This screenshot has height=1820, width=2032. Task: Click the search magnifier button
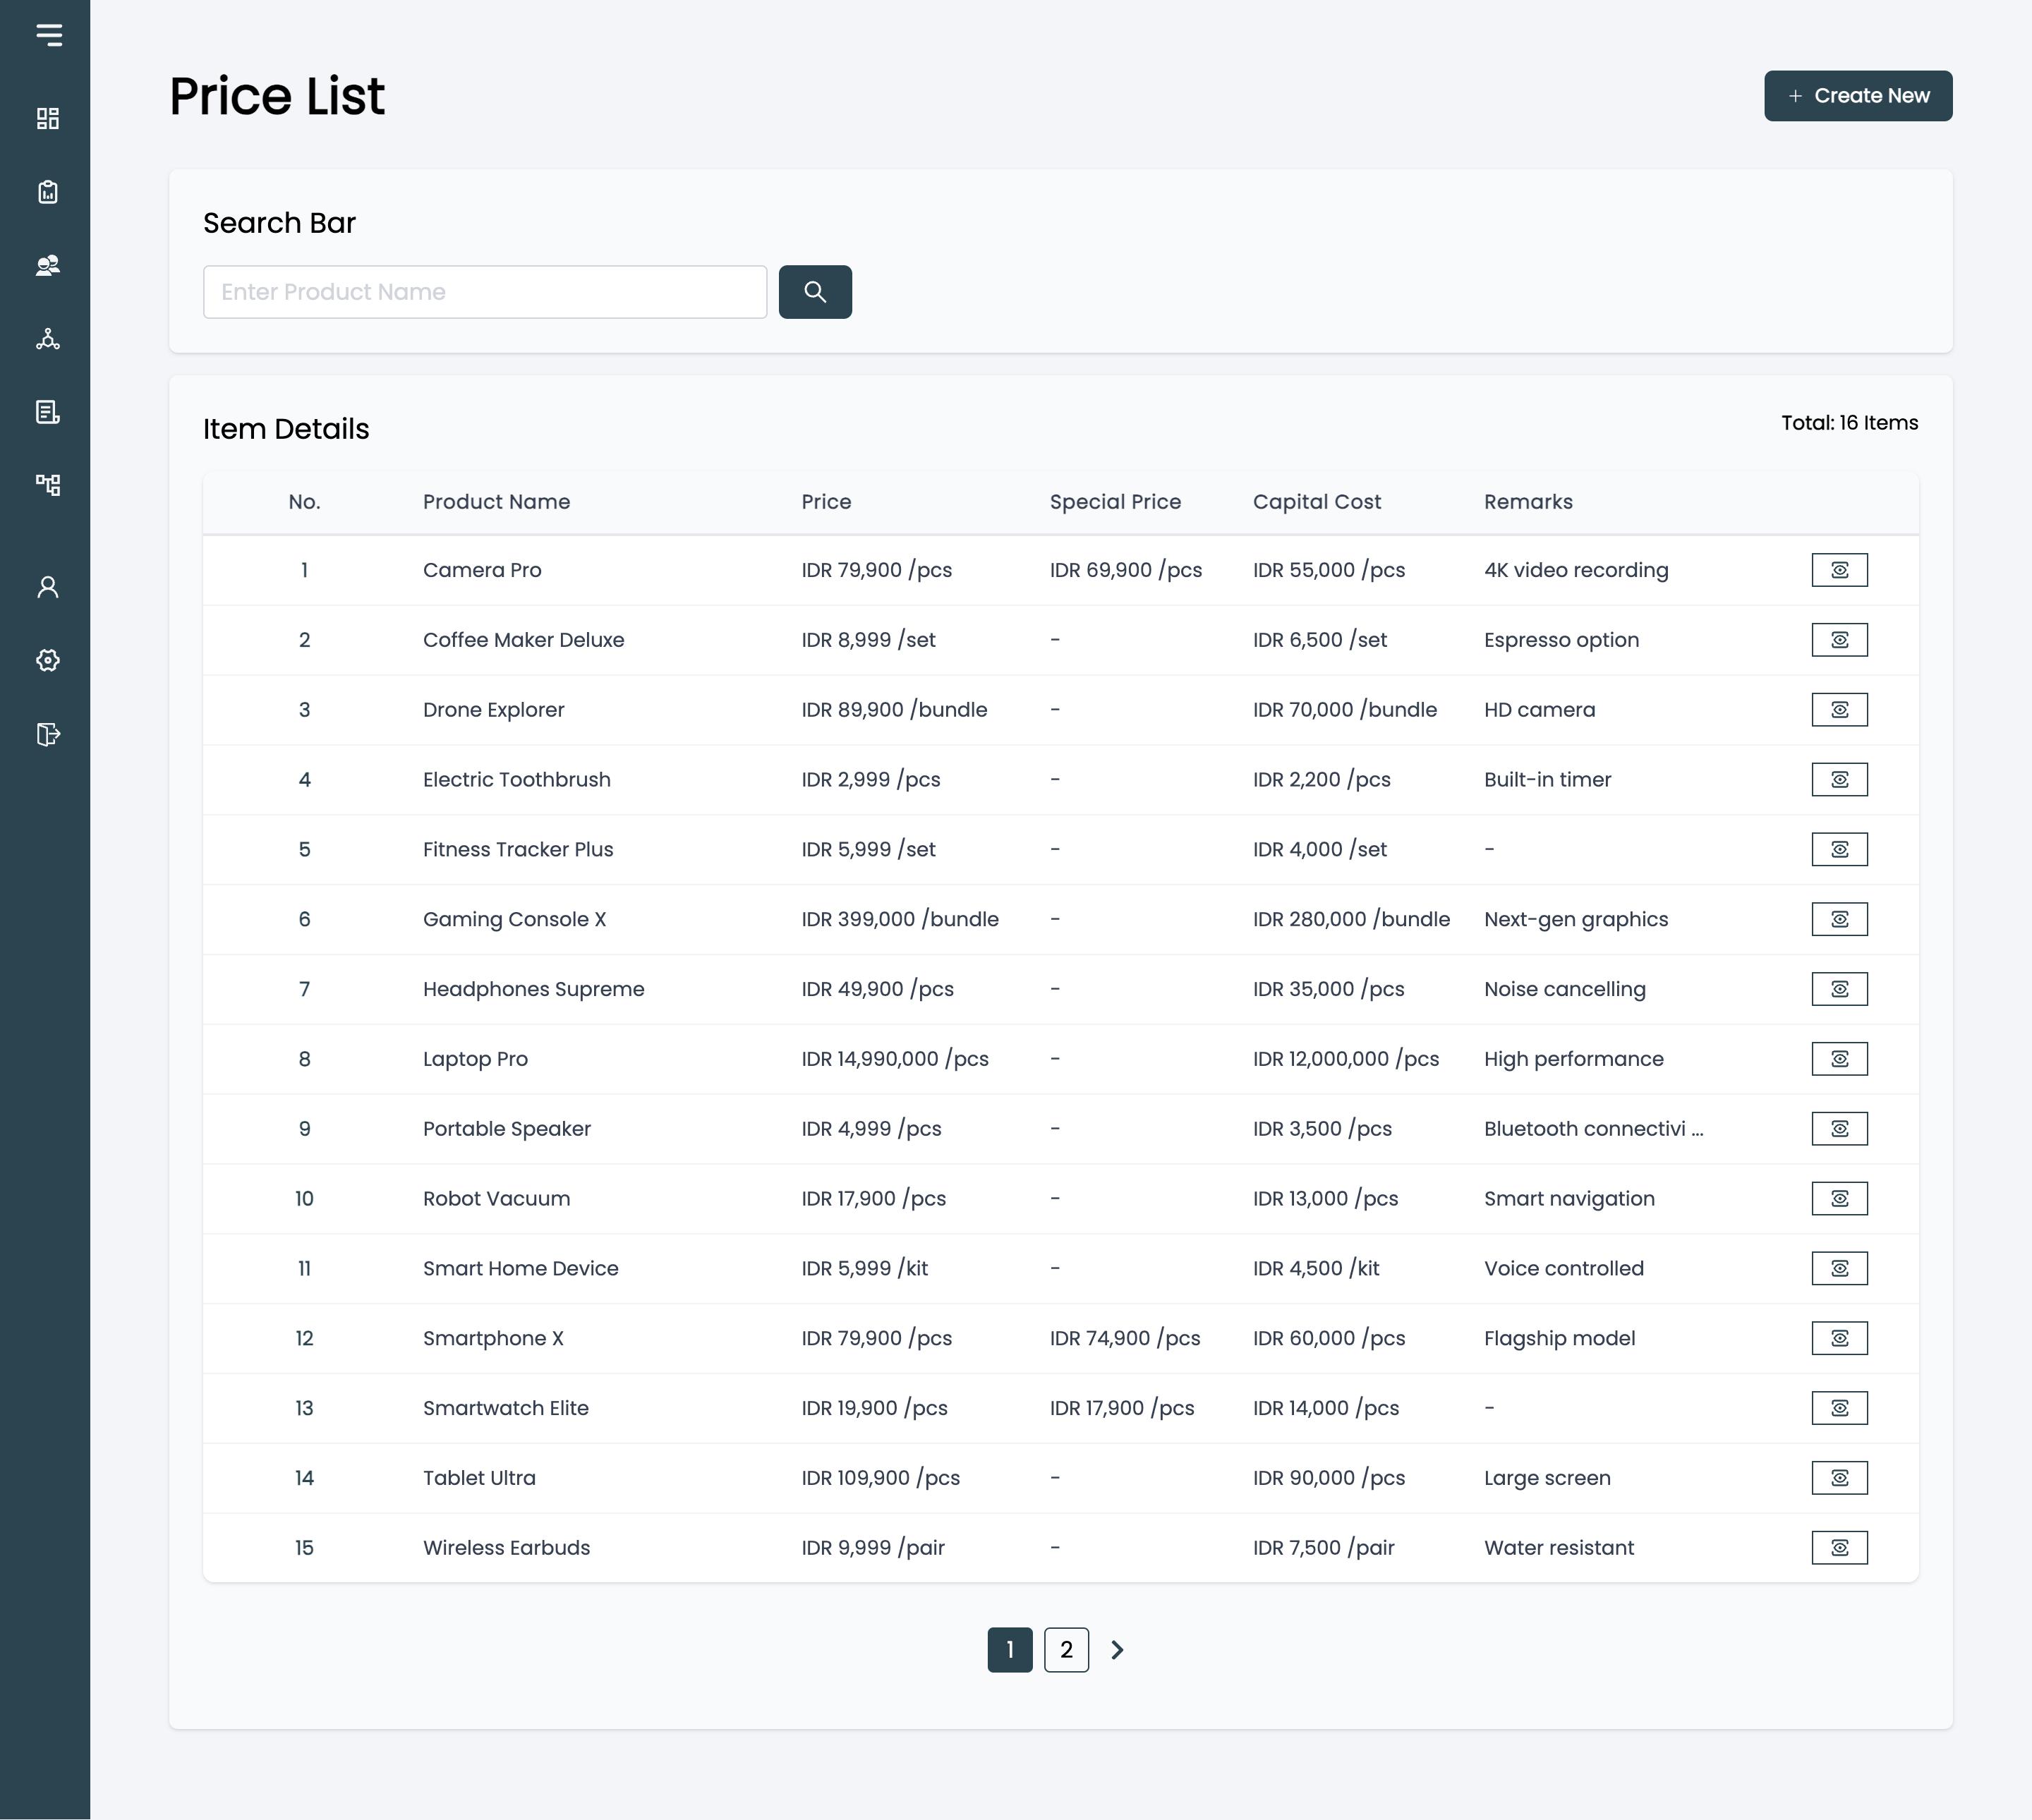point(815,292)
